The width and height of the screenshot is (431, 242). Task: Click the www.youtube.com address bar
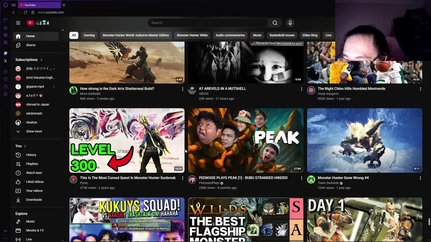(51, 12)
